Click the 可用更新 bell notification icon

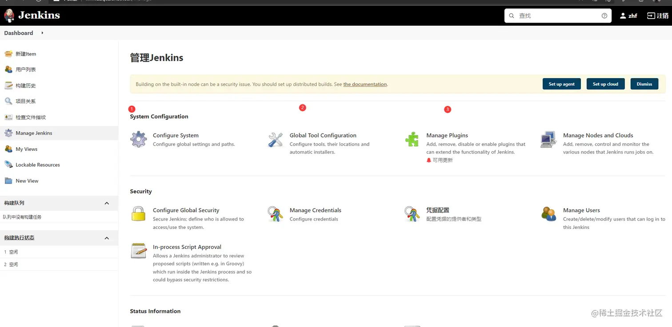pos(429,160)
